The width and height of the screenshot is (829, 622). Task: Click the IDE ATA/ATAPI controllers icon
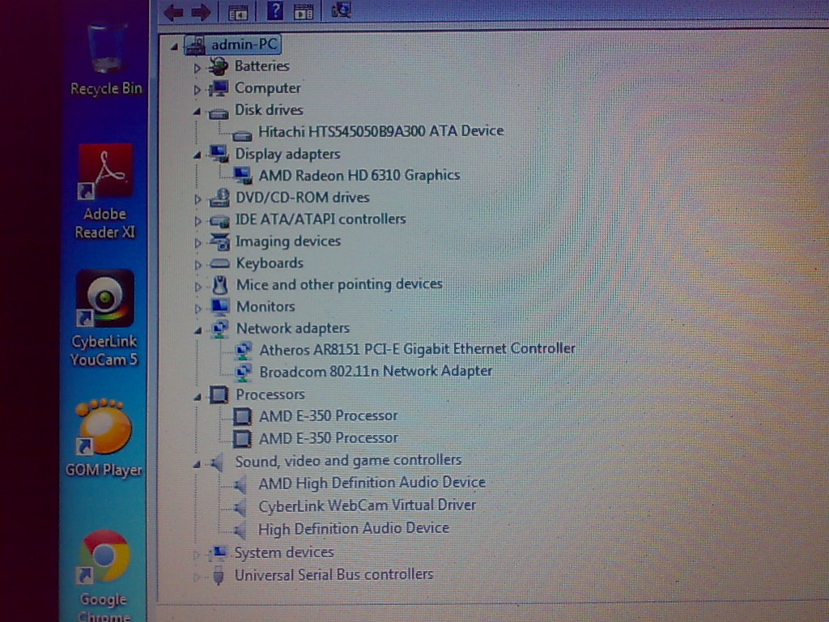pos(219,221)
